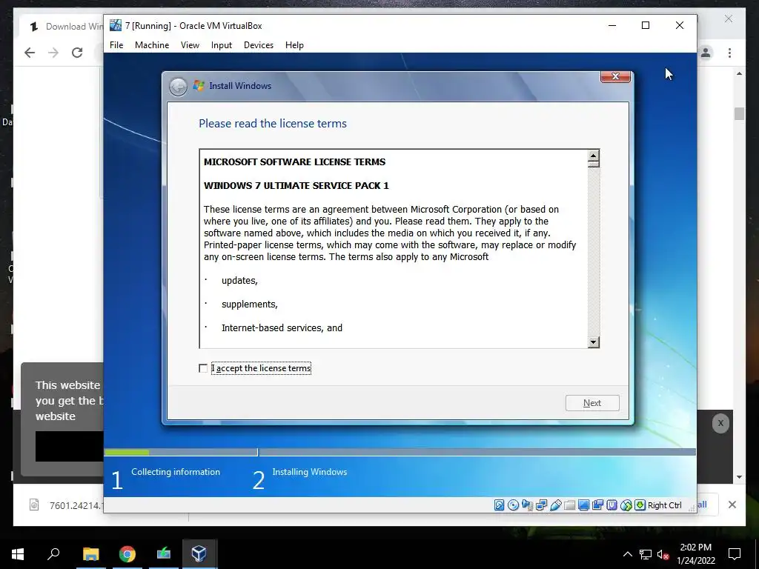The image size is (759, 569).
Task: Click the "MICROSOFT SOFTWARE LICENSE TERMS" heading
Action: click(x=294, y=162)
